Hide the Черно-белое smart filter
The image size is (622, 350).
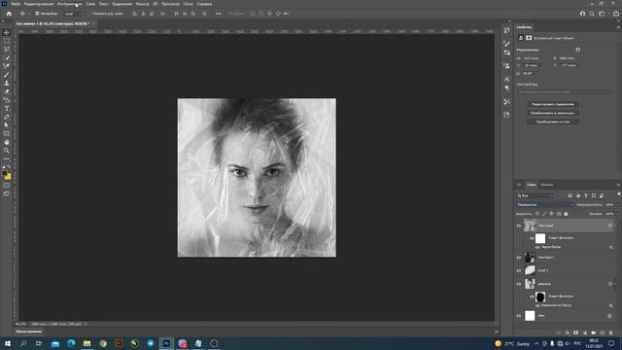click(537, 247)
